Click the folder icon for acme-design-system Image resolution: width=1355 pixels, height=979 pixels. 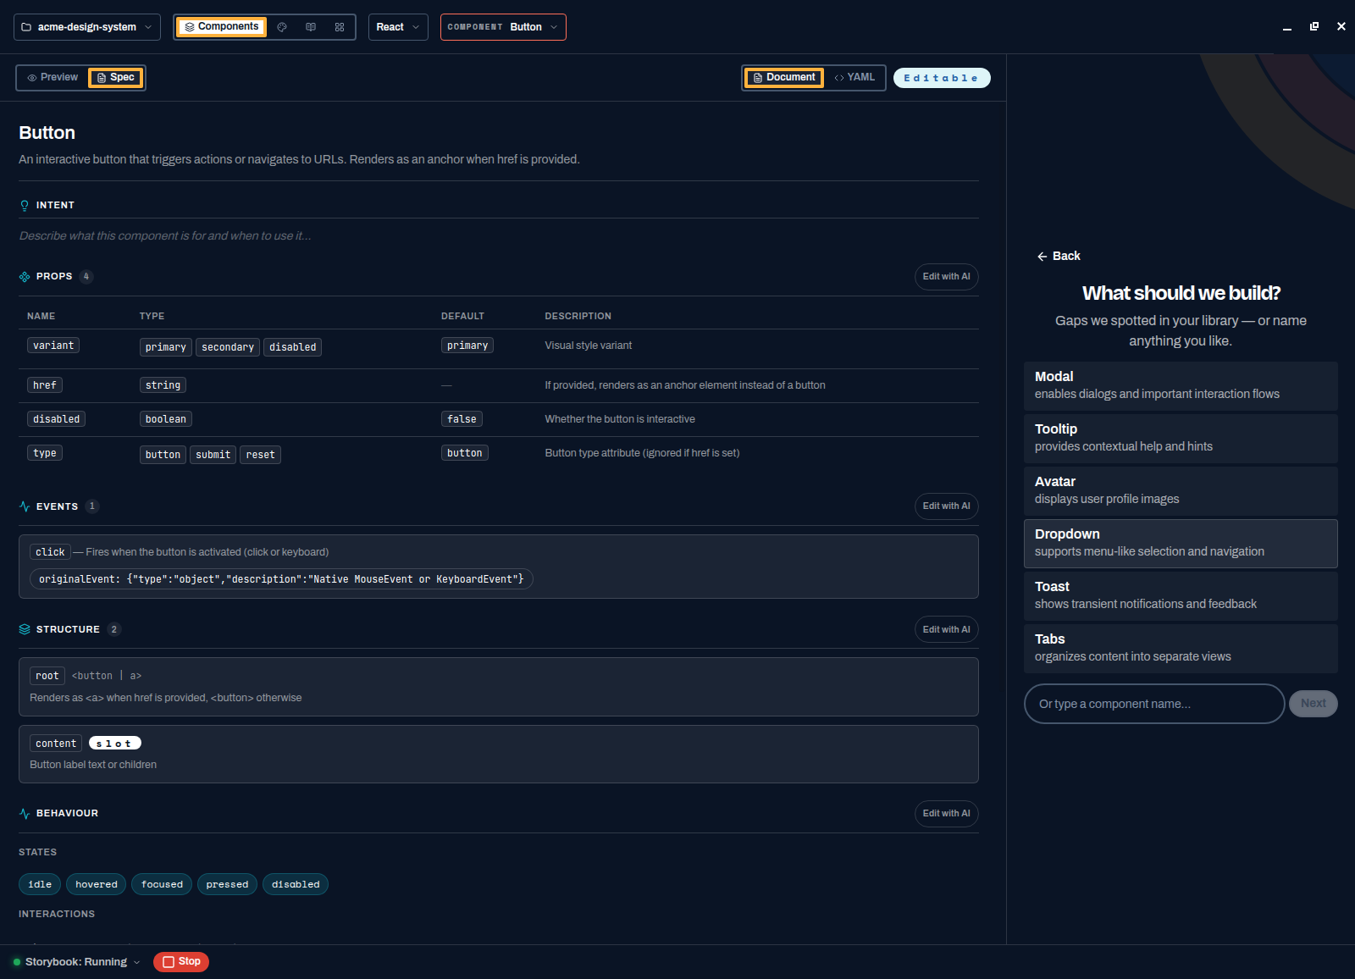(x=26, y=27)
